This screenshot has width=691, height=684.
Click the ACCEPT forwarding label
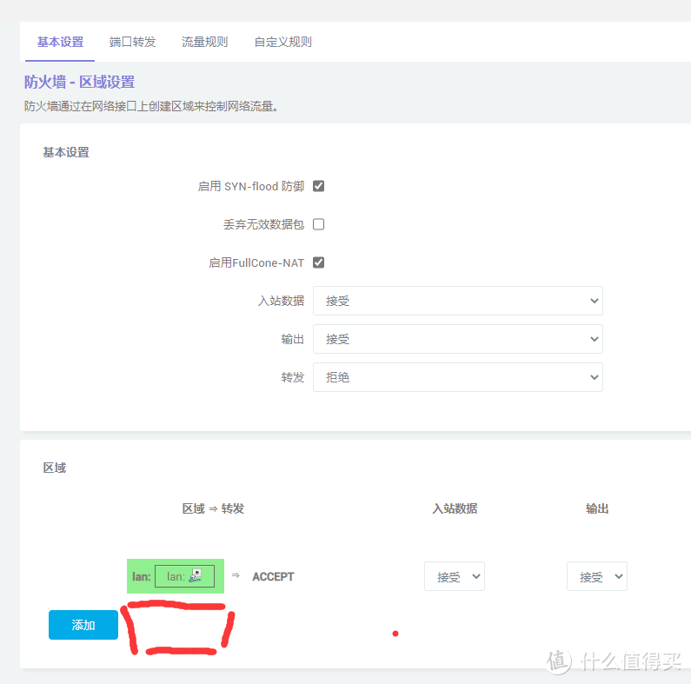coord(273,576)
